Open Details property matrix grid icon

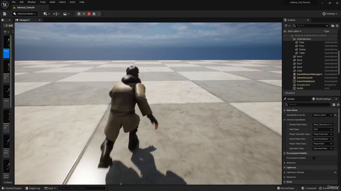tap(334, 105)
